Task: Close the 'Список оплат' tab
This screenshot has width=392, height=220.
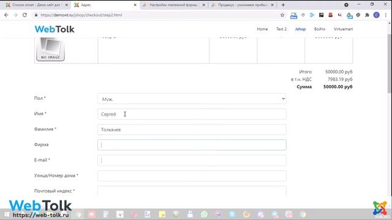Action: click(67, 5)
